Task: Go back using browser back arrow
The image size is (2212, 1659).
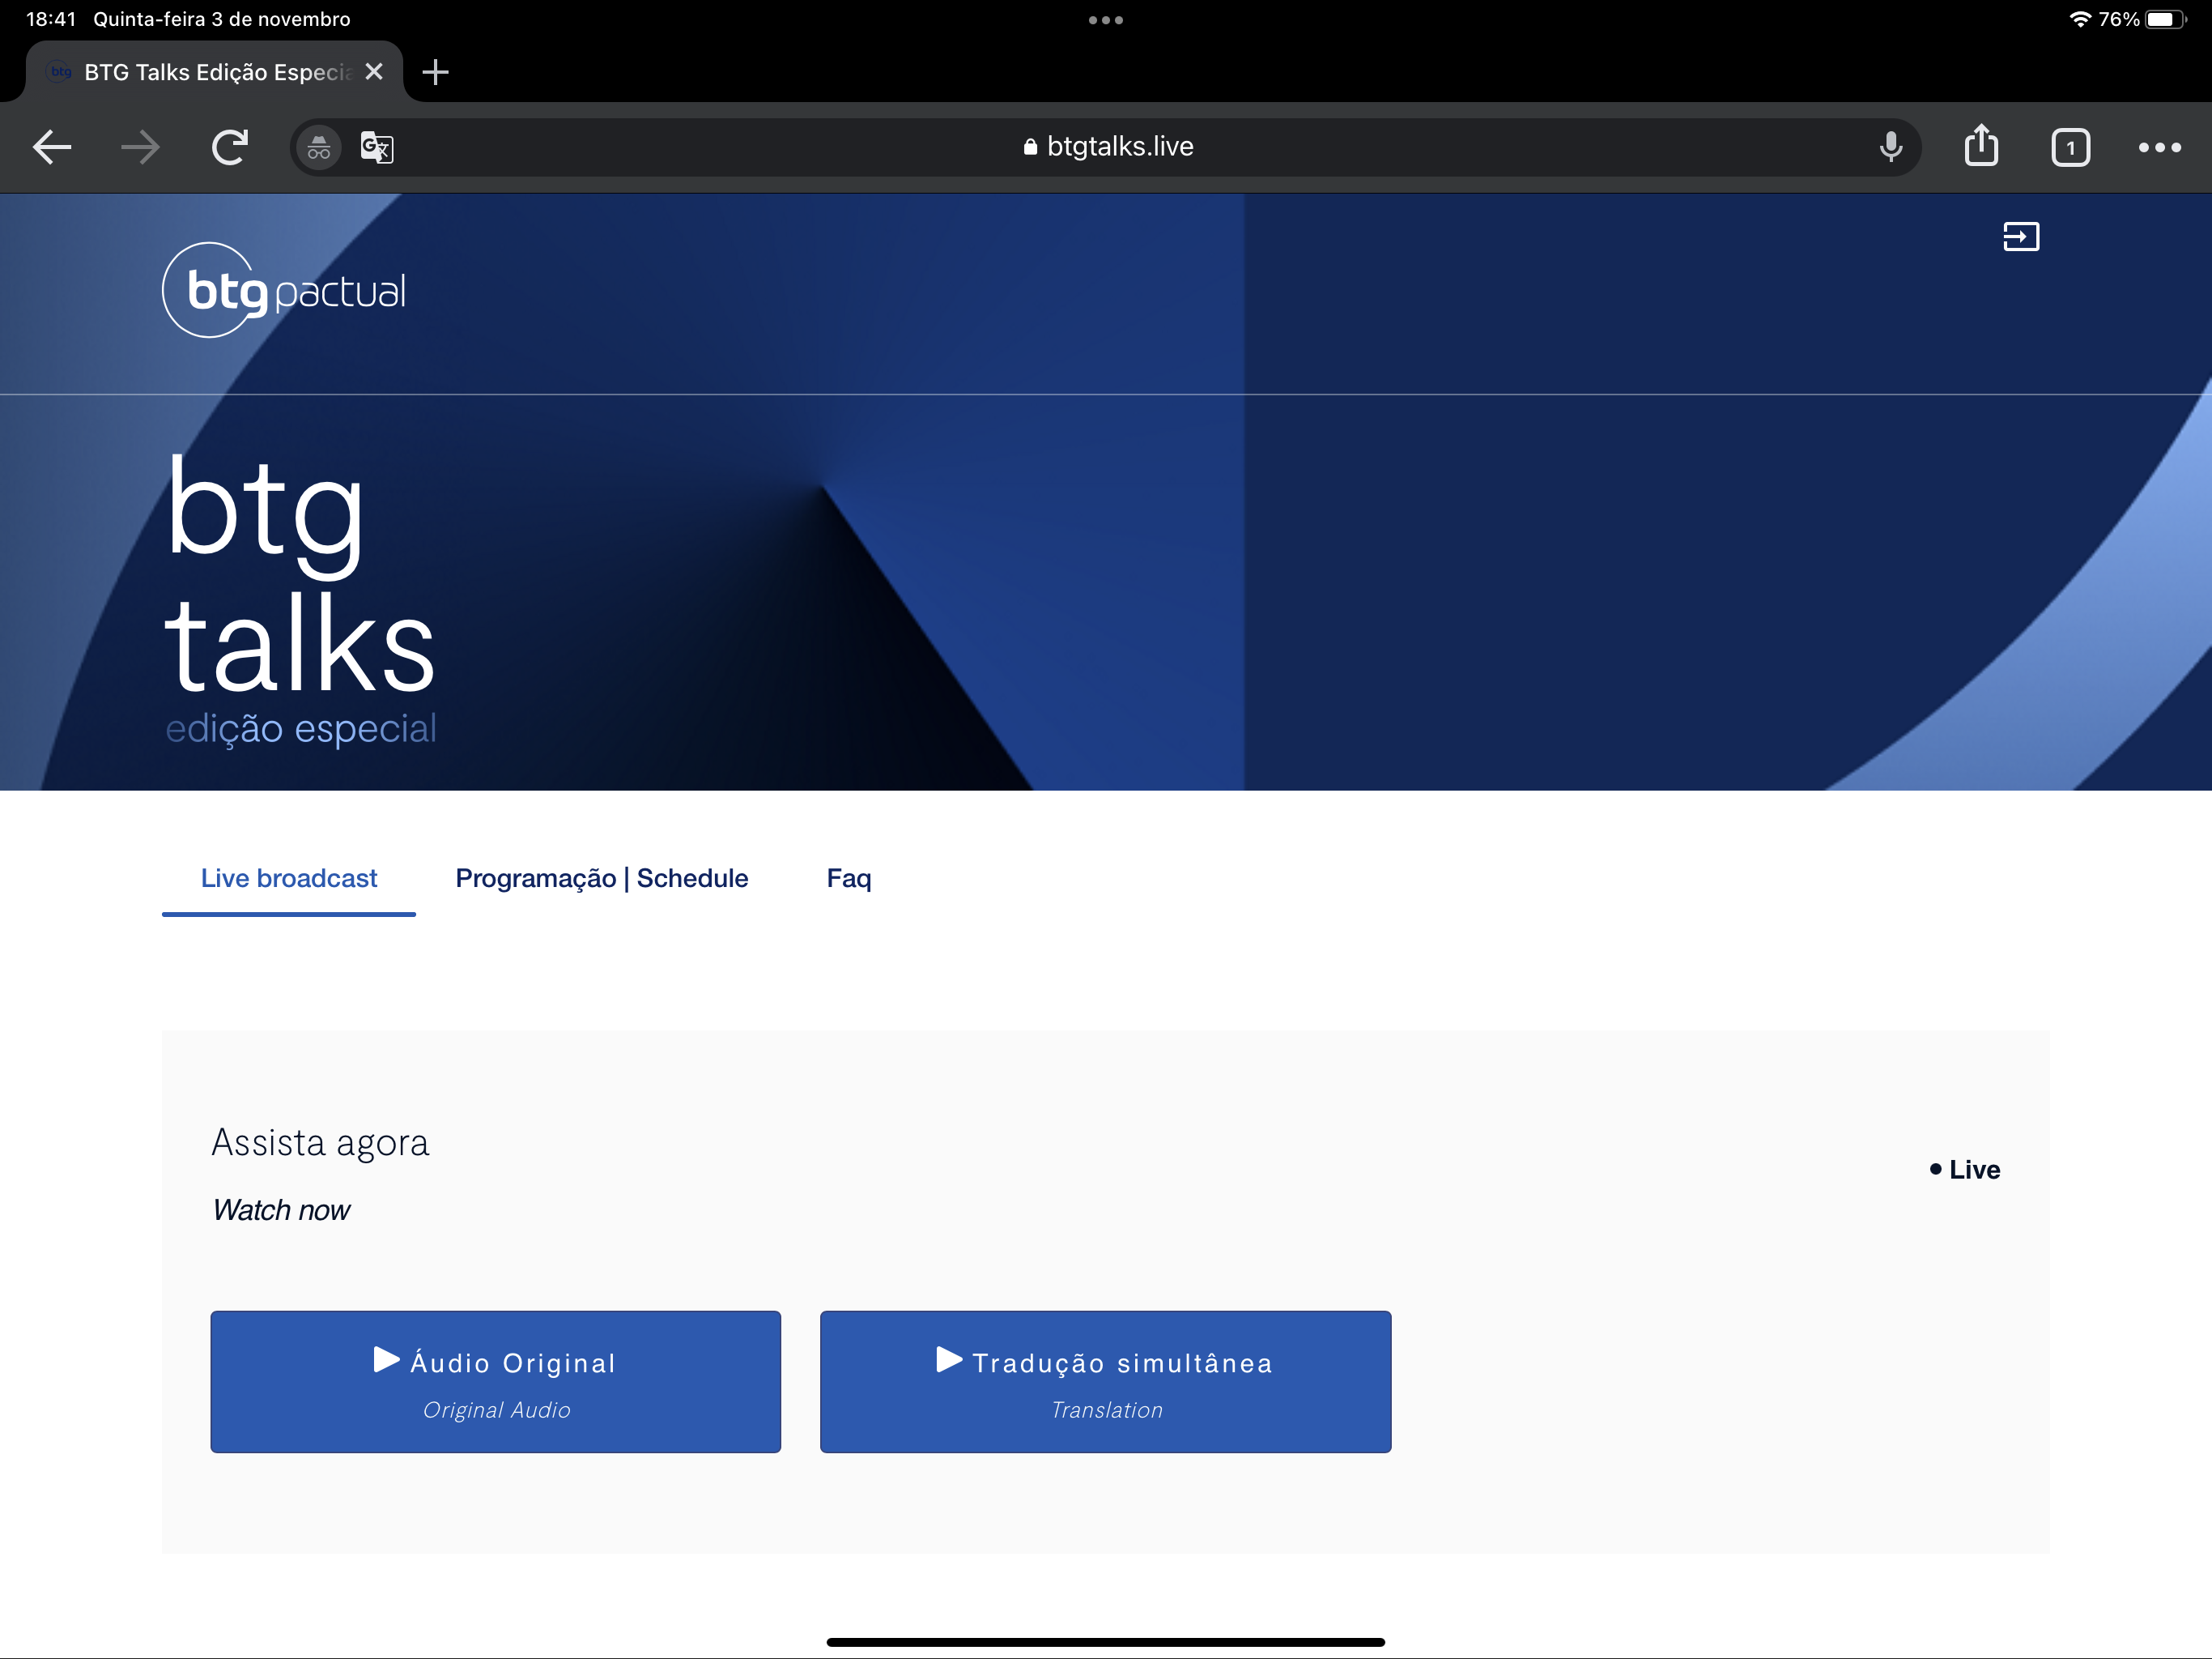Action: coord(52,147)
